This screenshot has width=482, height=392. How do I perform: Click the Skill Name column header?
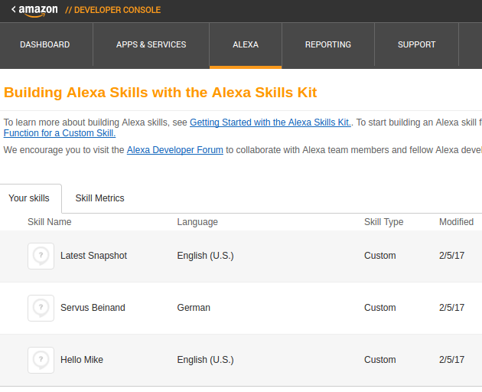click(x=50, y=222)
